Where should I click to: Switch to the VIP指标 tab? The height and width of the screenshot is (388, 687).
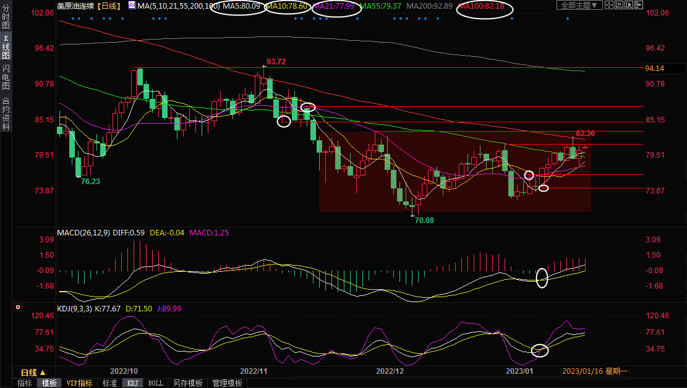coord(79,383)
